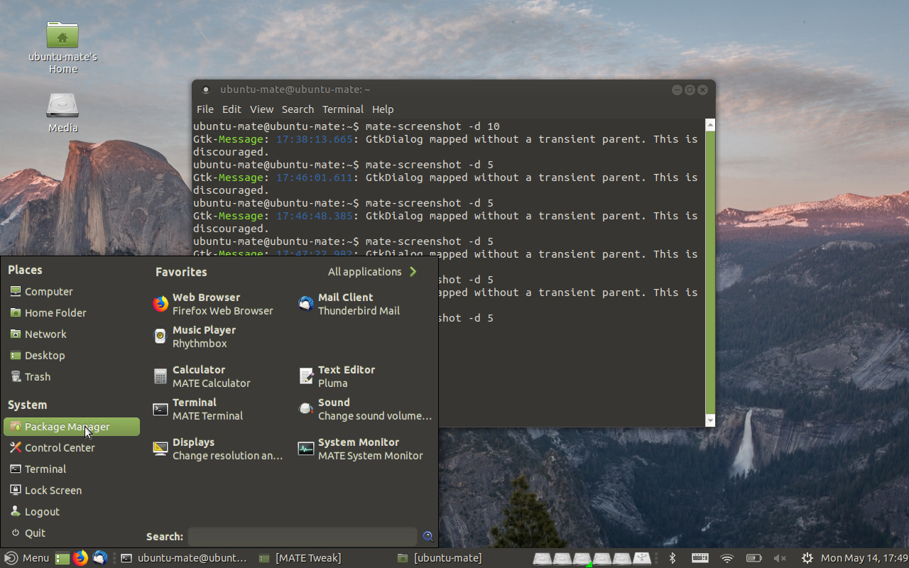Viewport: 909px width, 568px height.
Task: Open the terminal's File menu
Action: click(x=205, y=109)
